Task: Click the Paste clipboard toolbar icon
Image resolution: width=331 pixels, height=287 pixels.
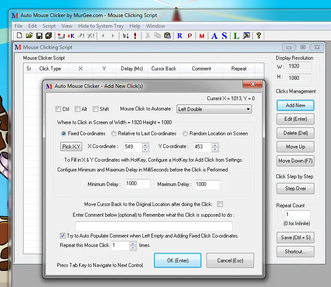Action: click(x=167, y=35)
